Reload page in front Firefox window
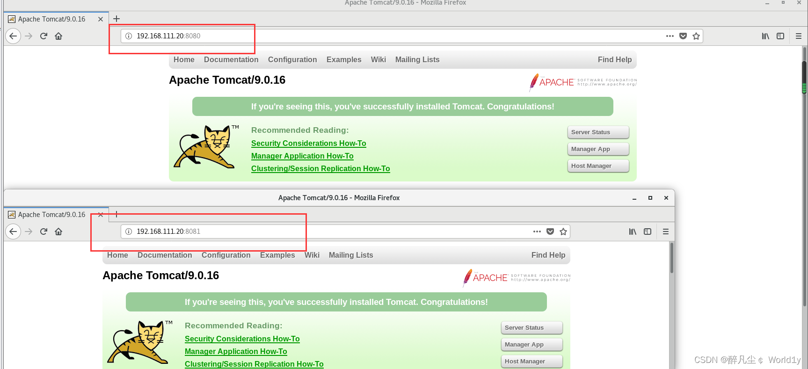808x369 pixels. pyautogui.click(x=44, y=232)
